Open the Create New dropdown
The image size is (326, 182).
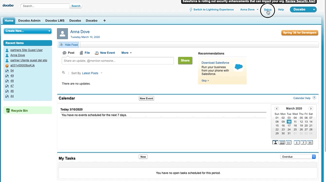coord(28,31)
